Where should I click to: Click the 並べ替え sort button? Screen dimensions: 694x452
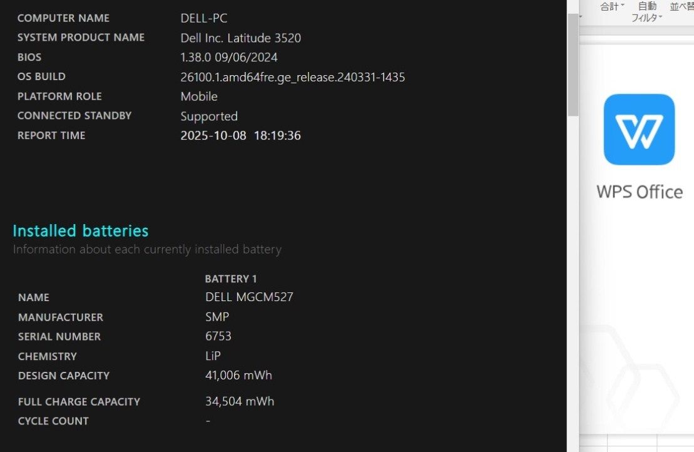click(x=681, y=6)
